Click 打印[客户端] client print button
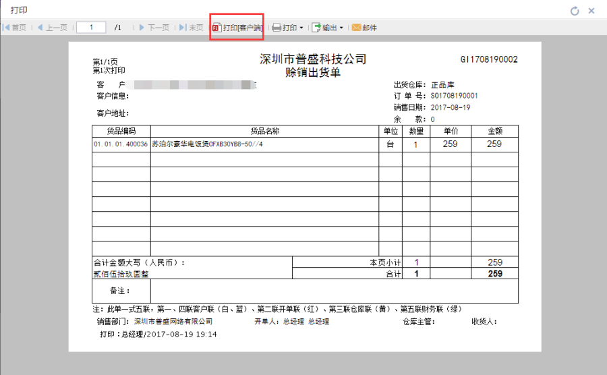 point(237,28)
